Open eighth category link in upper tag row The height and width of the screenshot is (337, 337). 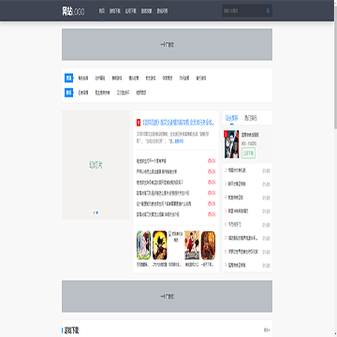click(x=201, y=78)
